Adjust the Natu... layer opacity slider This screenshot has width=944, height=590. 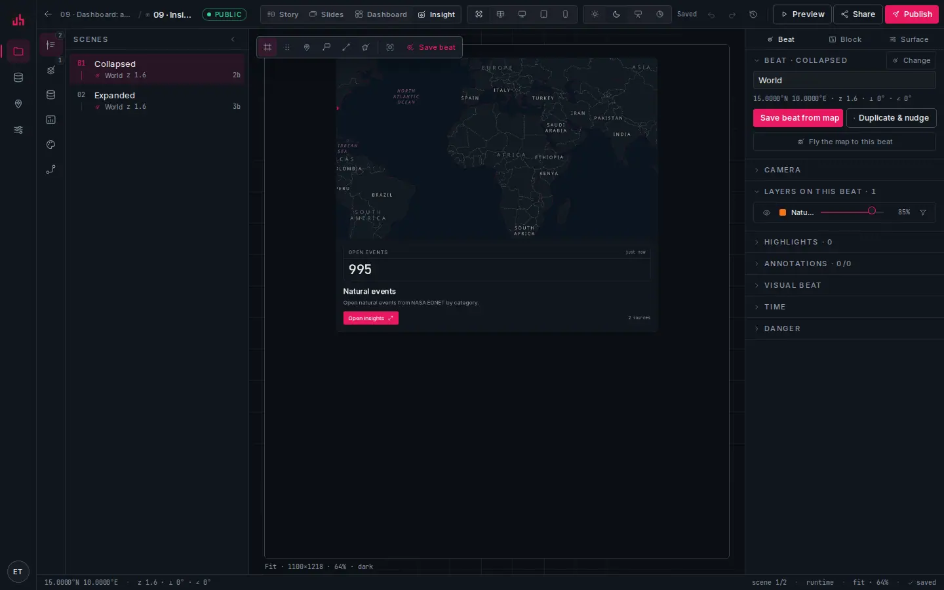pyautogui.click(x=852, y=212)
